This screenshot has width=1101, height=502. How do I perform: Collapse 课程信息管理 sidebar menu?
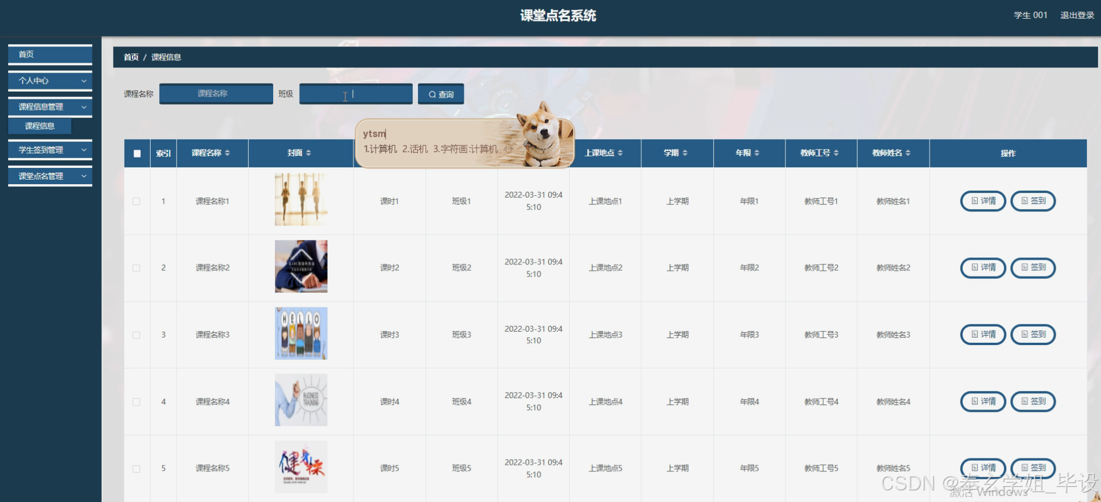(50, 107)
